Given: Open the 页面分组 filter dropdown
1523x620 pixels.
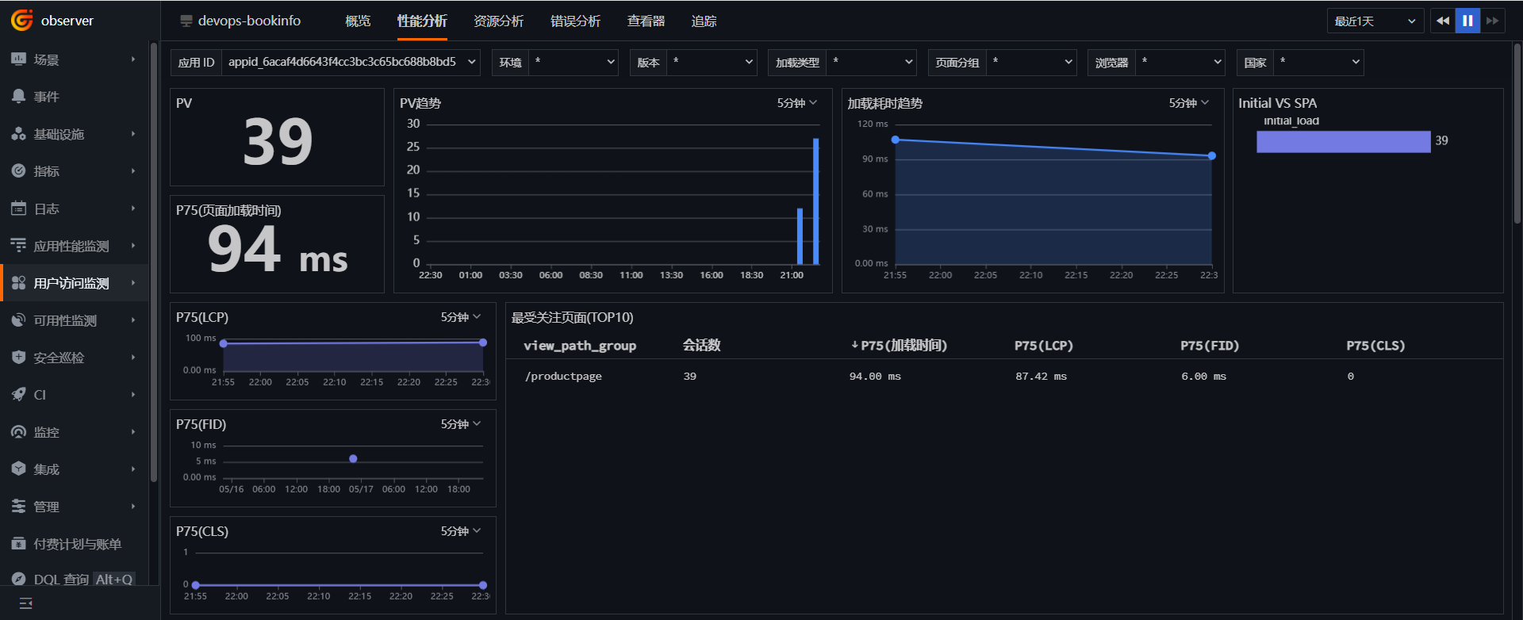Looking at the screenshot, I should tap(1031, 62).
